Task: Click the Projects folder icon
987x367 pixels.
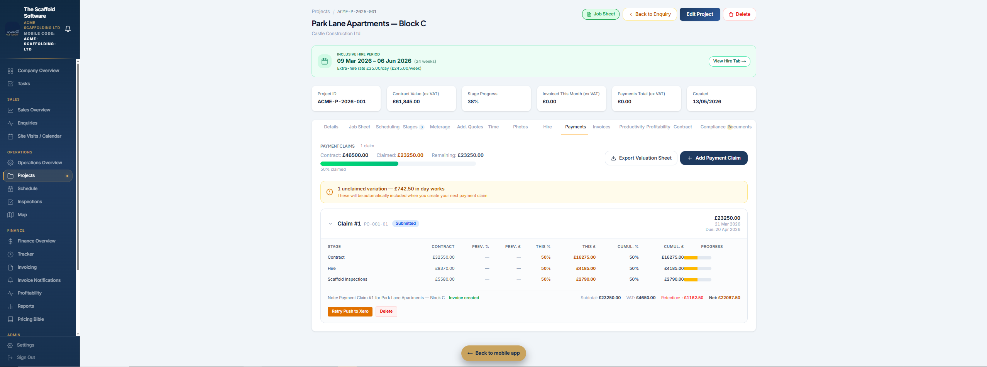Action: (10, 175)
